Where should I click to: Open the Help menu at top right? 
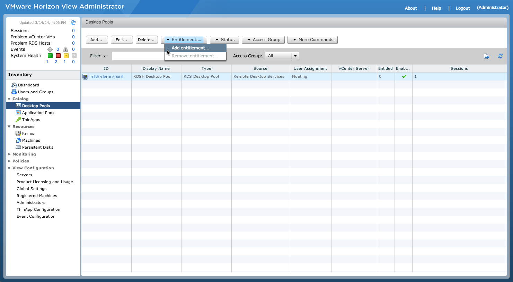tap(436, 8)
